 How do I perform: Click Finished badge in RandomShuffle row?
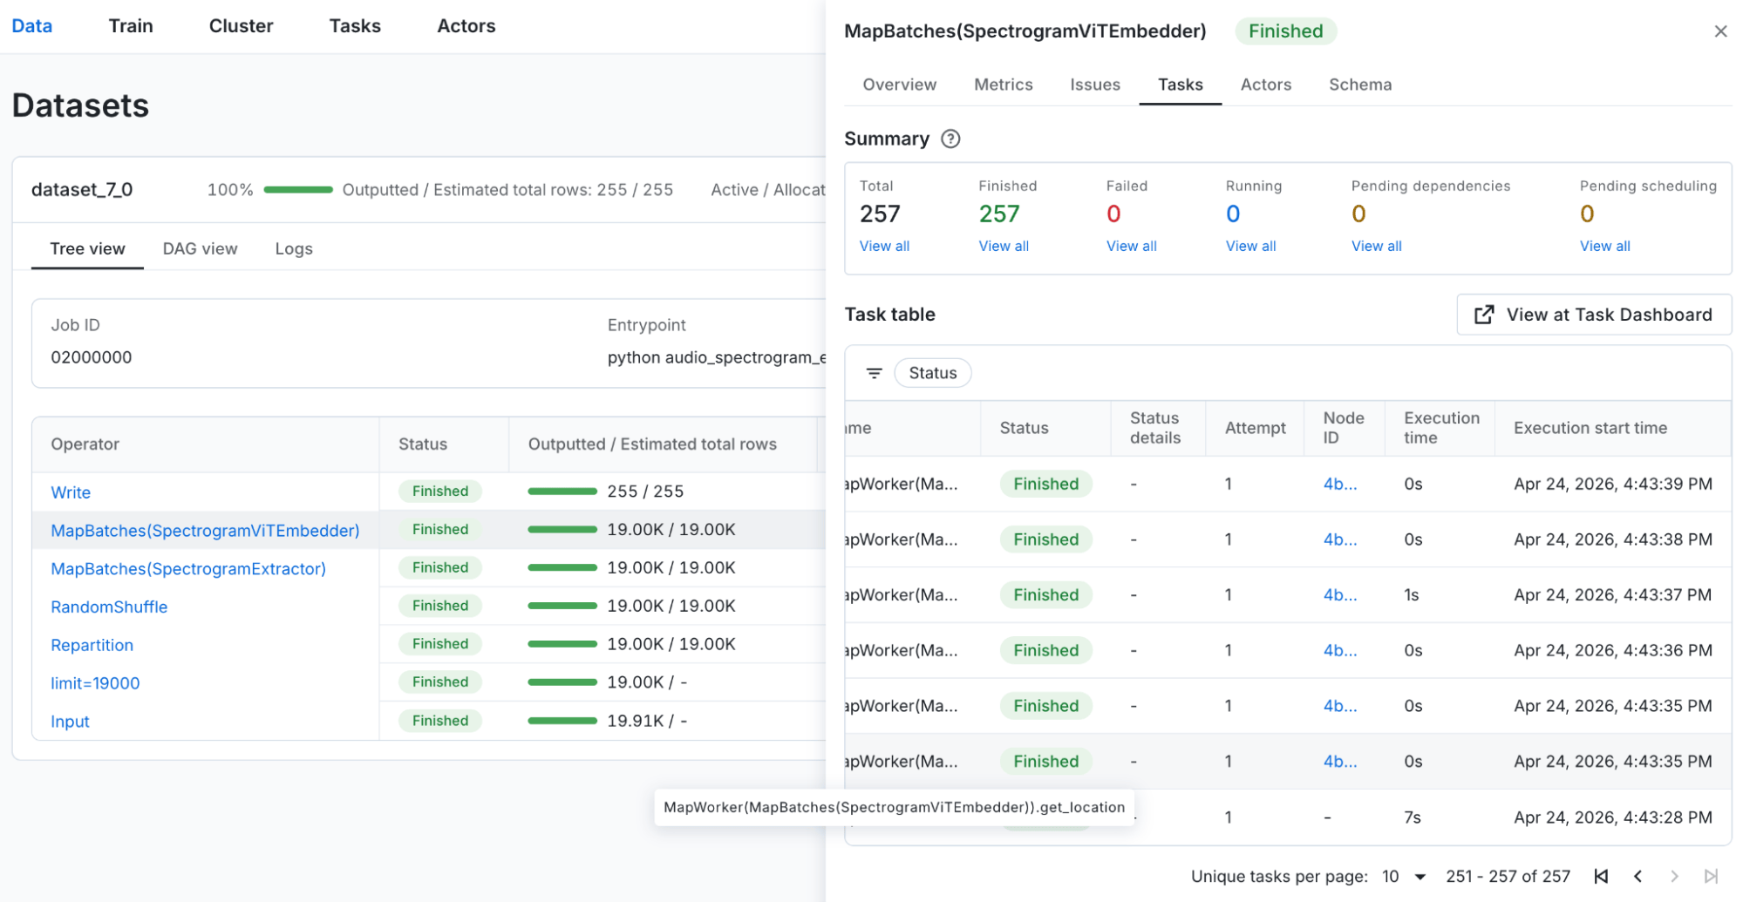[x=440, y=607]
